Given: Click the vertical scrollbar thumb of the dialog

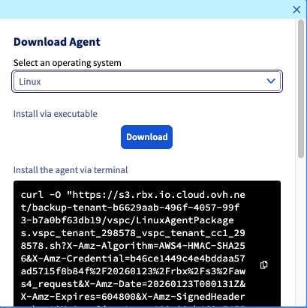Looking at the screenshot, I should click(x=301, y=88).
